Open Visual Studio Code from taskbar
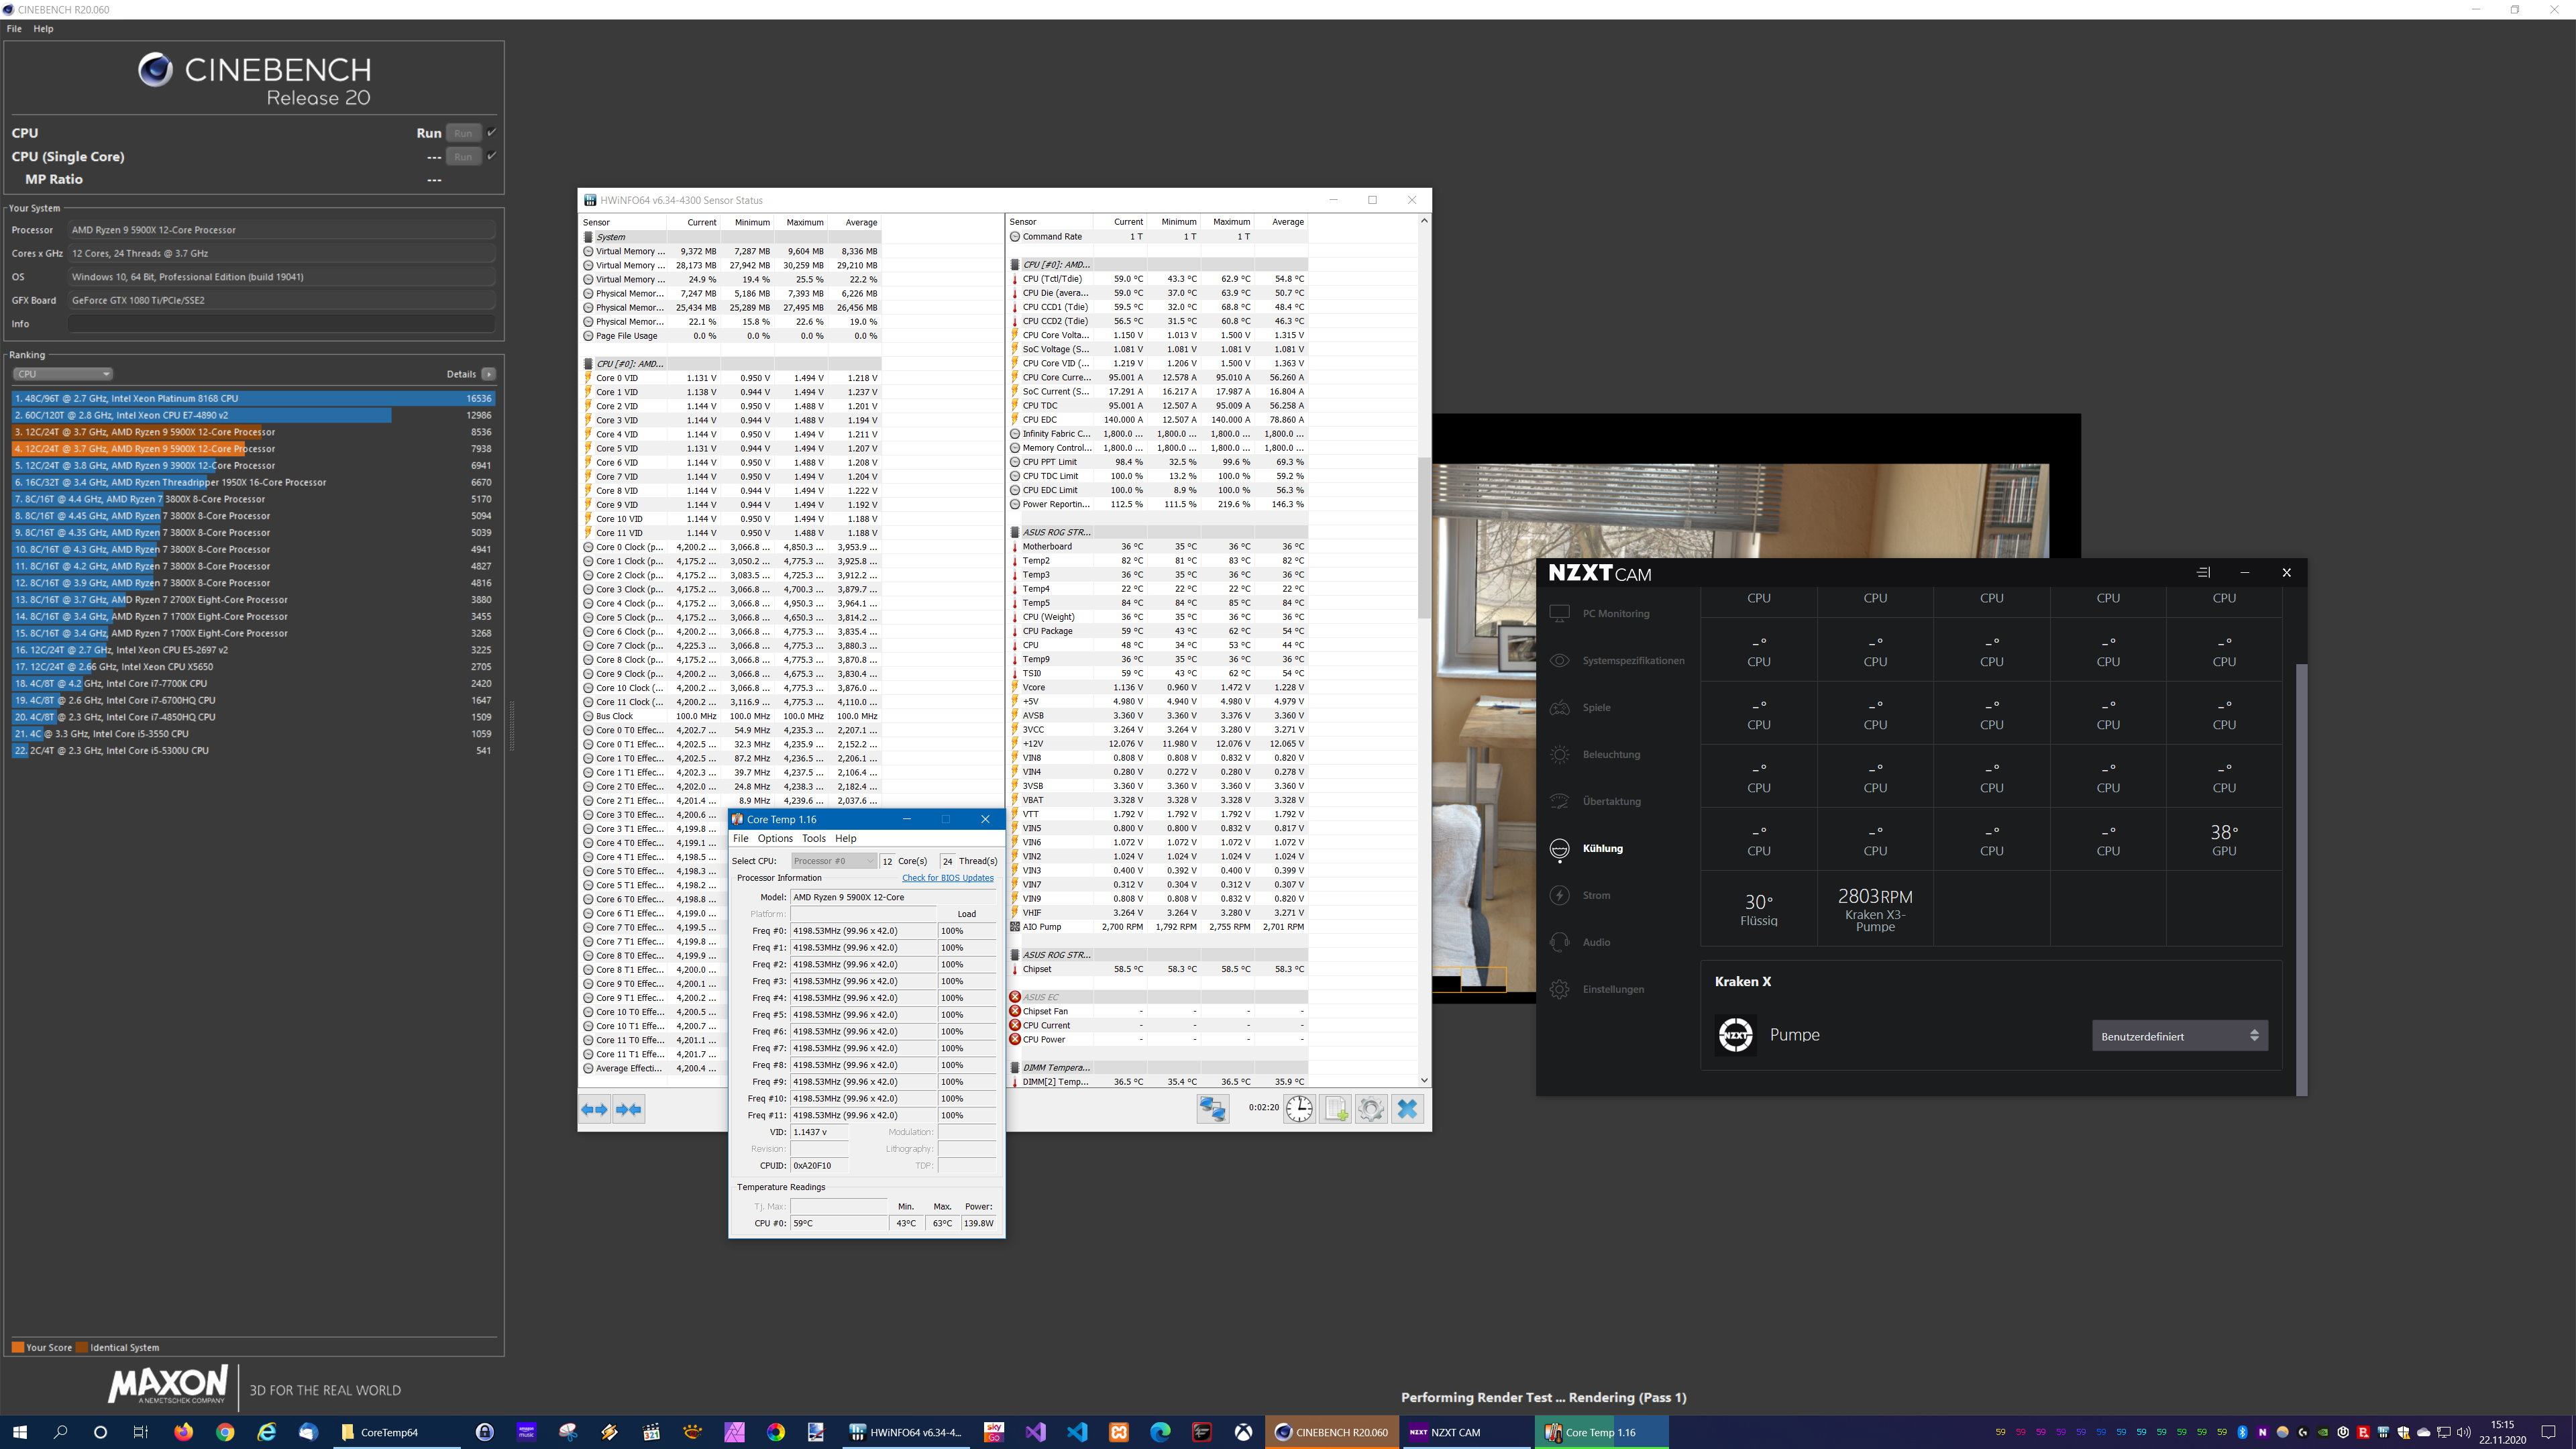 pos(1077,1432)
